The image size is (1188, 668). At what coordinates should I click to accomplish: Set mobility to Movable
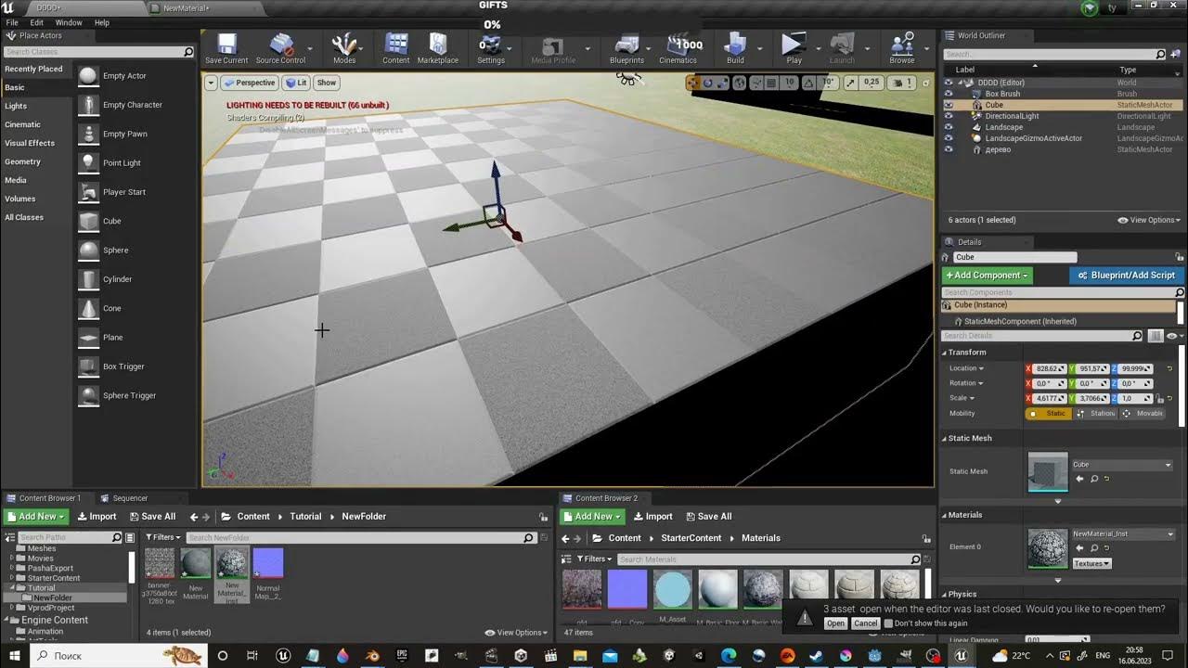tap(1143, 413)
